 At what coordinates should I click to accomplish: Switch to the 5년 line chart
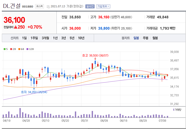click(x=72, y=38)
